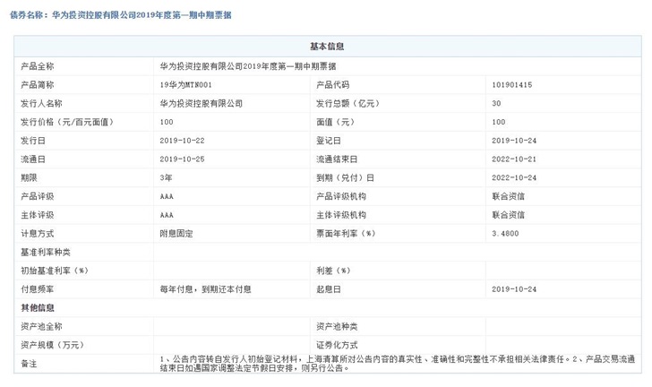This screenshot has height=387, width=652.
Task: Click the 产品评级机构 label
Action: click(x=341, y=196)
